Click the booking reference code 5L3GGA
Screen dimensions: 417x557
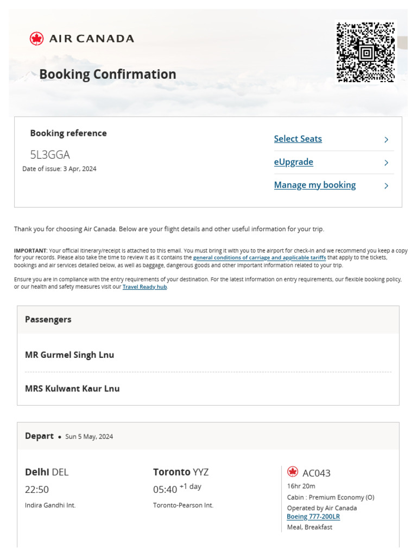(x=50, y=154)
